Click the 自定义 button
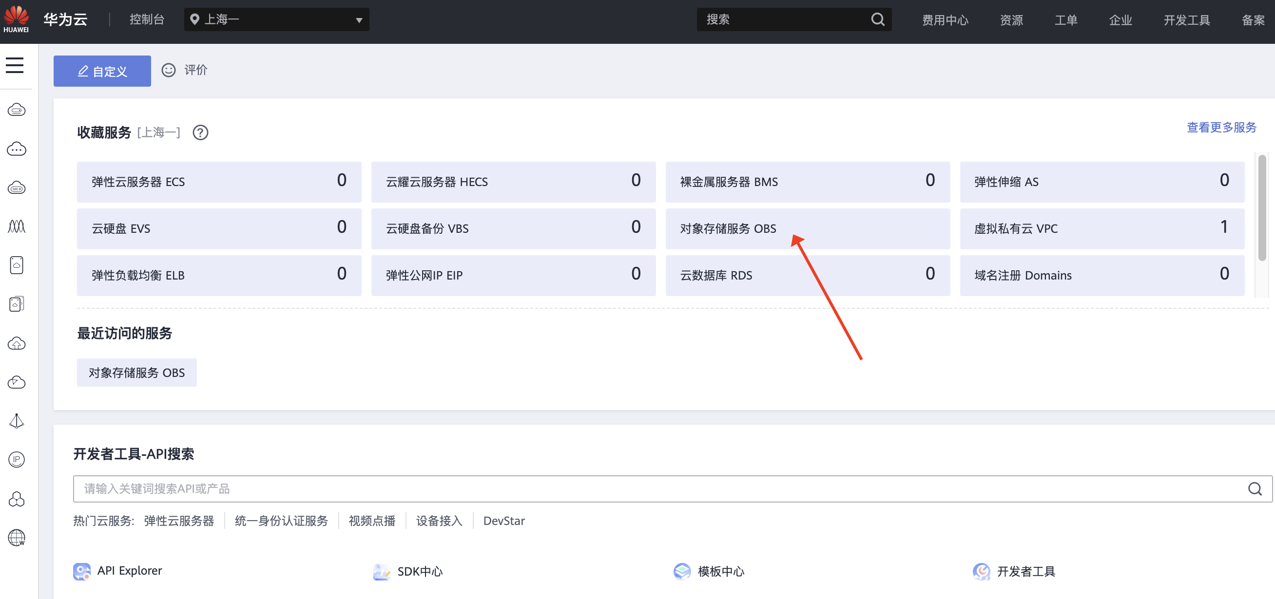The width and height of the screenshot is (1275, 599). (x=101, y=71)
